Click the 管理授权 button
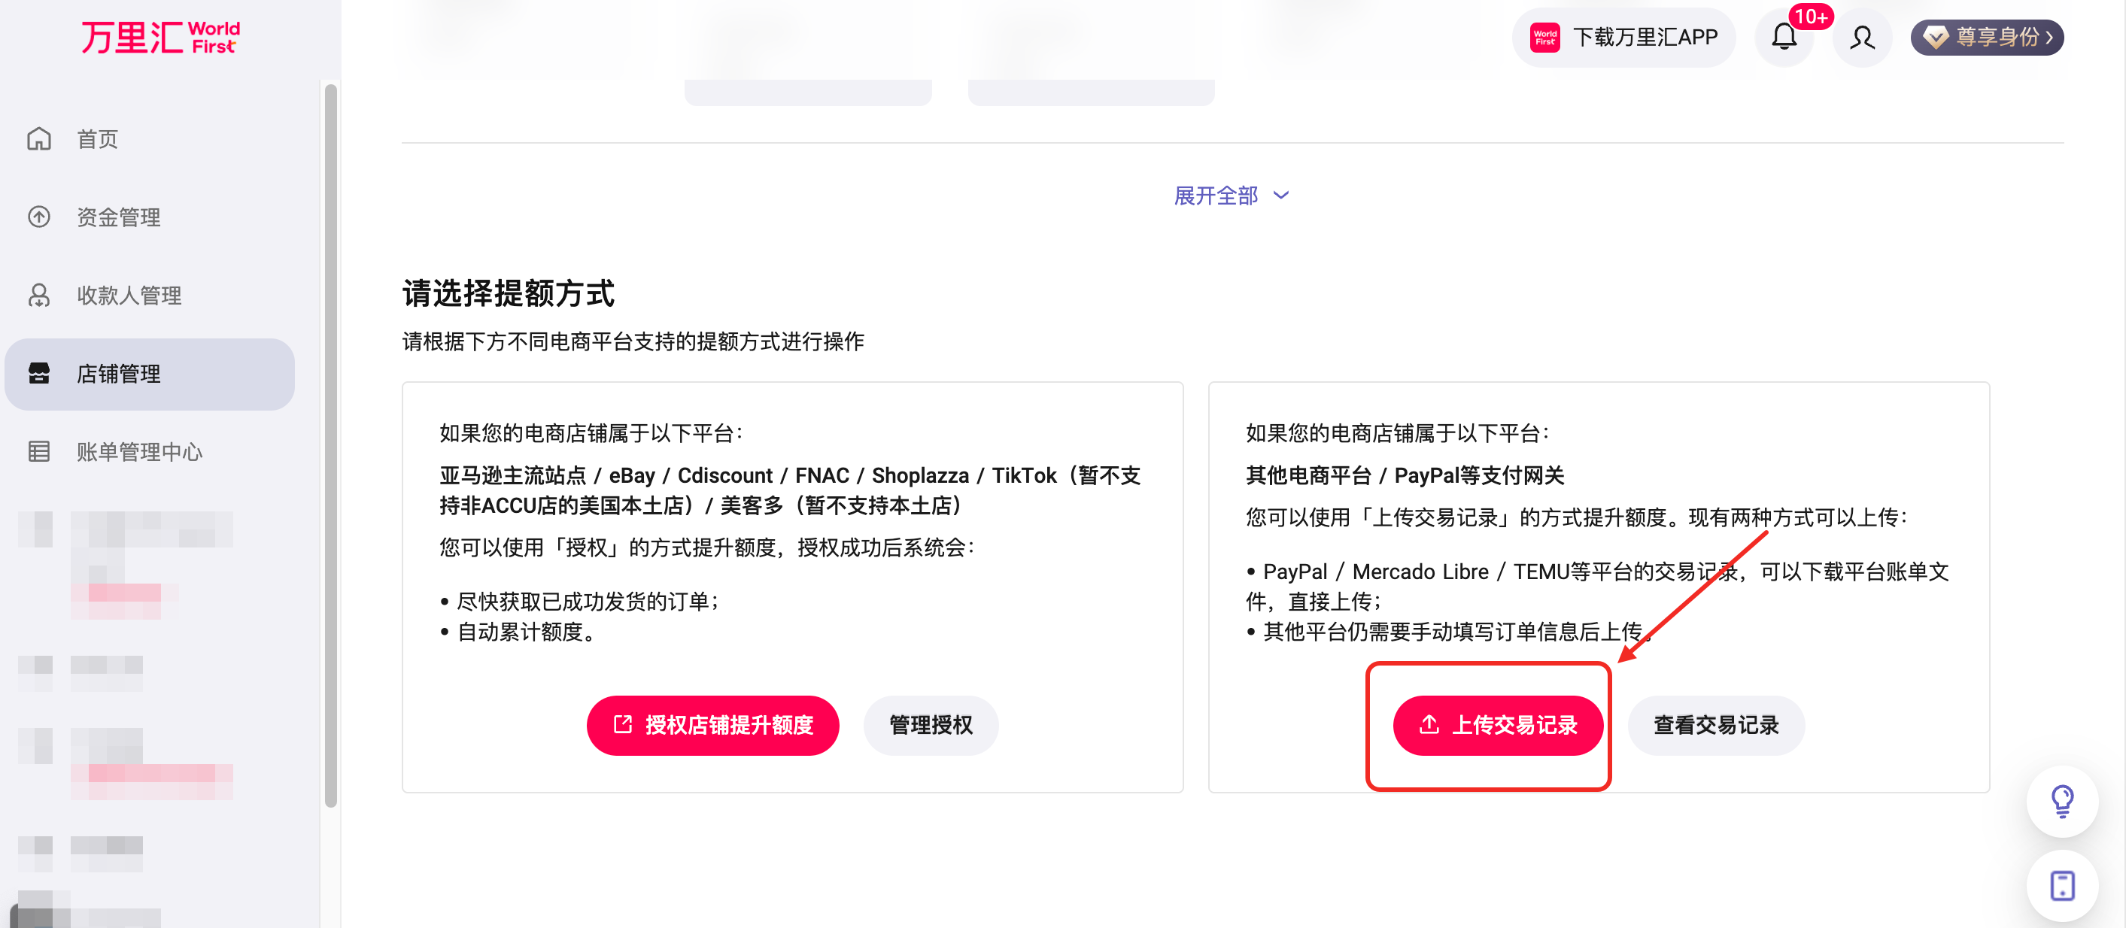 [x=930, y=725]
